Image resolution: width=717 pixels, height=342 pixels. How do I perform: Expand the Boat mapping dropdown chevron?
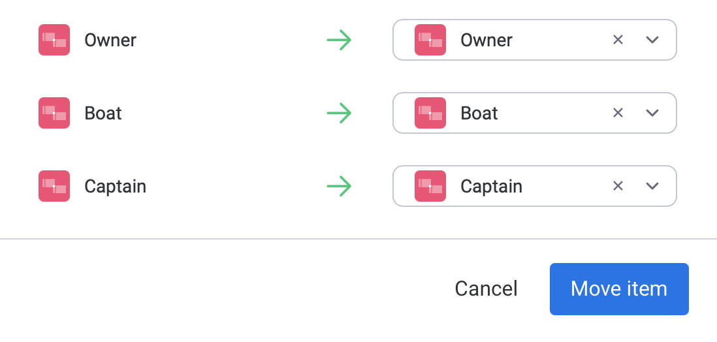(x=652, y=113)
